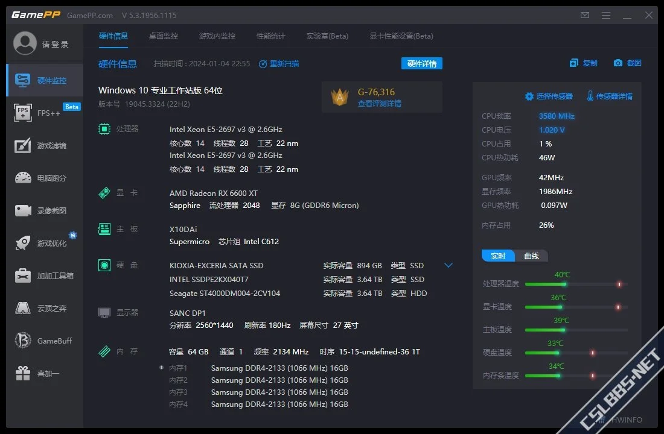
Task: Open GameBuff in the sidebar
Action: (x=45, y=341)
